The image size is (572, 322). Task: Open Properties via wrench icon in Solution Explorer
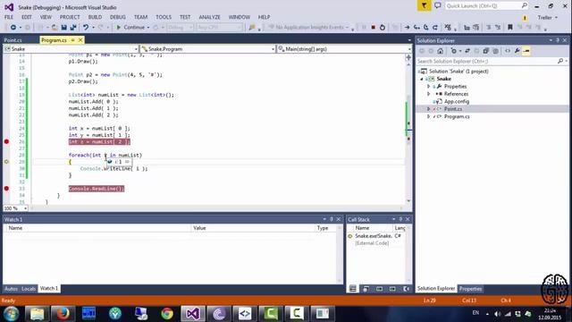[x=517, y=51]
